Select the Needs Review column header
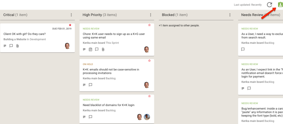 pyautogui.click(x=261, y=15)
